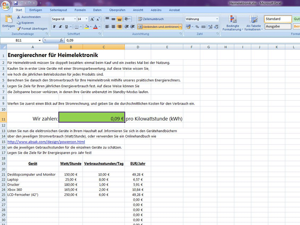Apply red font color
Screen dimensions: 300x225
[95, 27]
